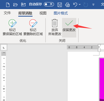Select the 背景消除 ribbon tab
Screen dimensions: 104x101
click(x=25, y=13)
